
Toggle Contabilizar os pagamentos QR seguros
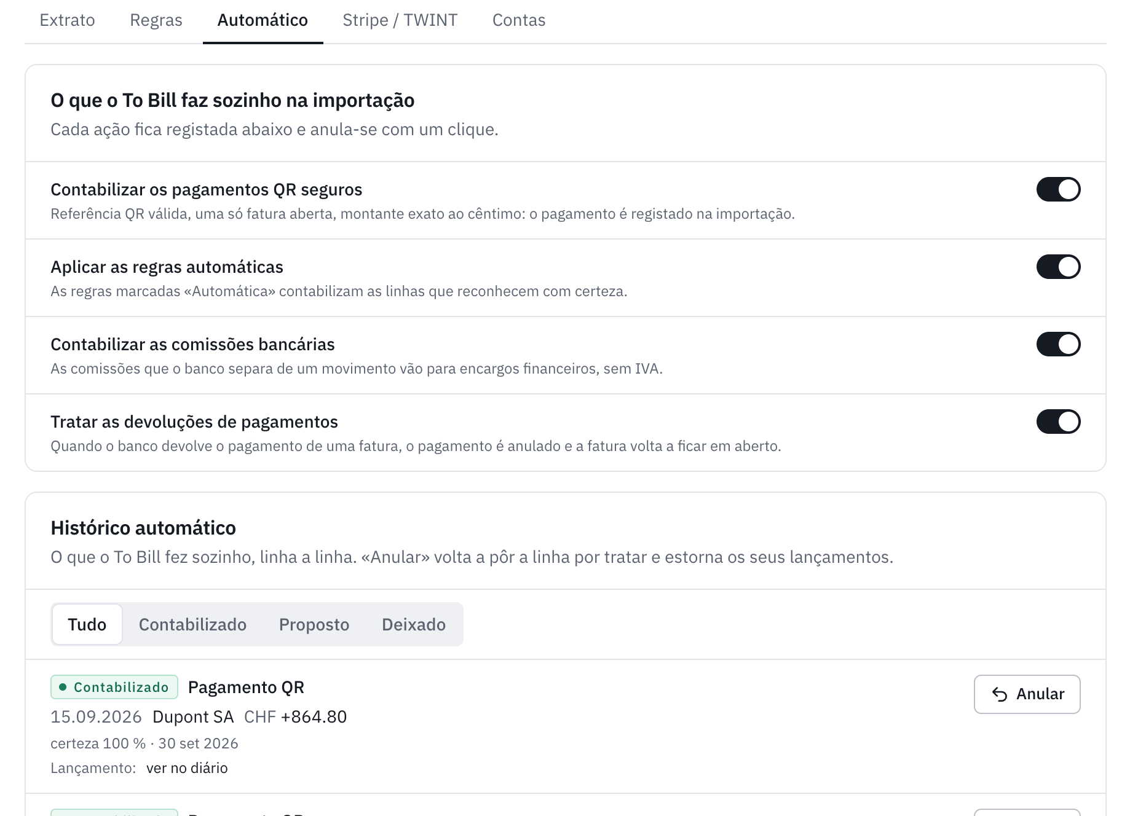tap(1058, 189)
